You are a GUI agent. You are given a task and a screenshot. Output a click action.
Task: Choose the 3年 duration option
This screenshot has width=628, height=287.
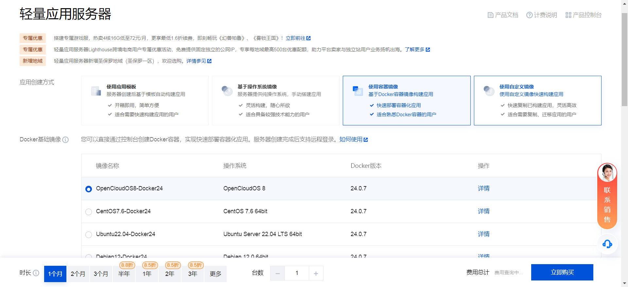click(193, 274)
